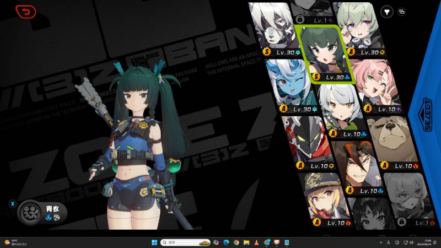This screenshot has height=248, width=441.
Task: Select the silver-haired girl A-rank Lv.10
Action: 342,111
